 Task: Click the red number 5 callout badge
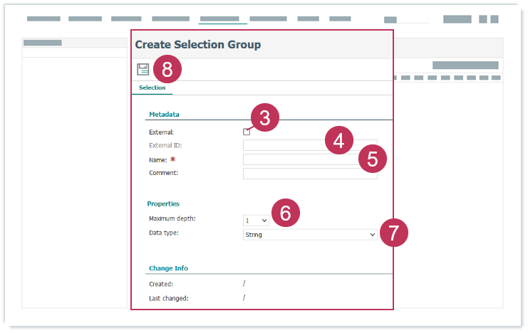point(373,159)
